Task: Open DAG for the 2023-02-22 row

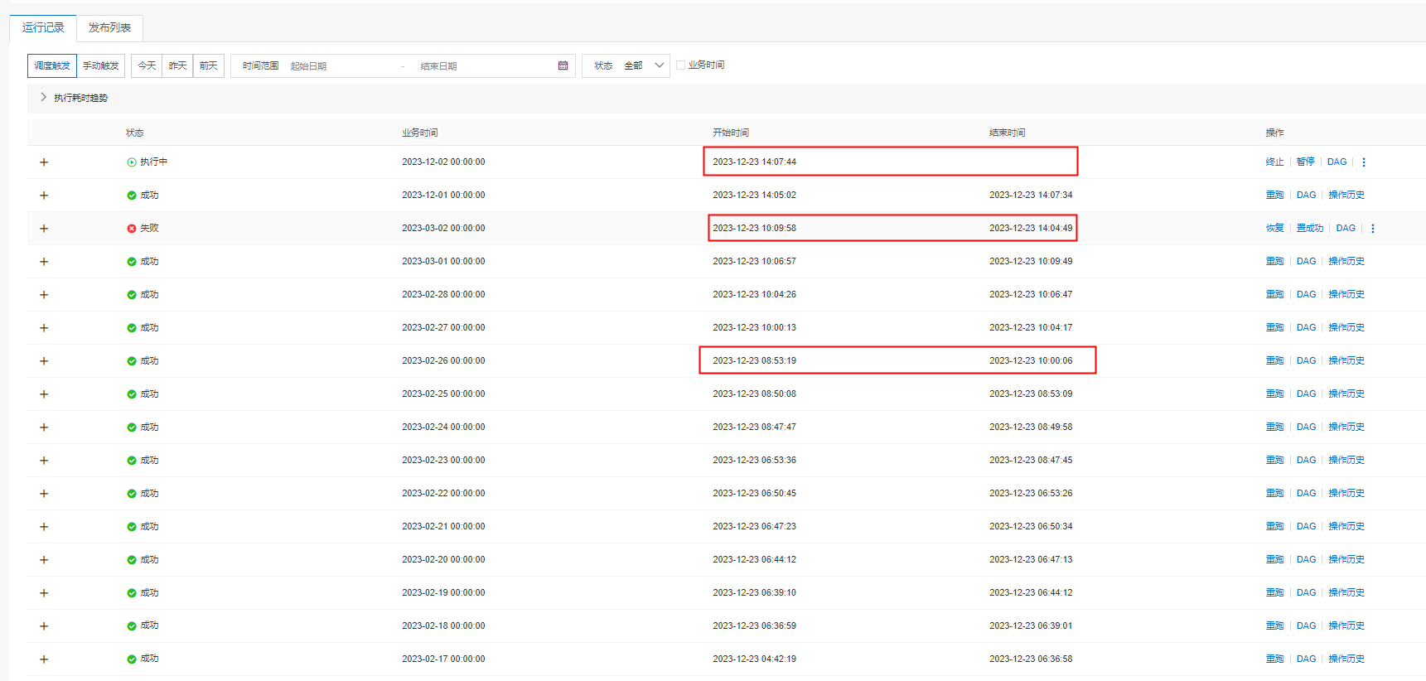Action: (1306, 494)
